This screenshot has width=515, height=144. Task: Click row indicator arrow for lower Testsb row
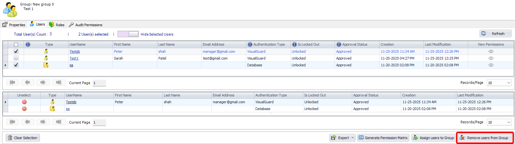(x=5, y=102)
